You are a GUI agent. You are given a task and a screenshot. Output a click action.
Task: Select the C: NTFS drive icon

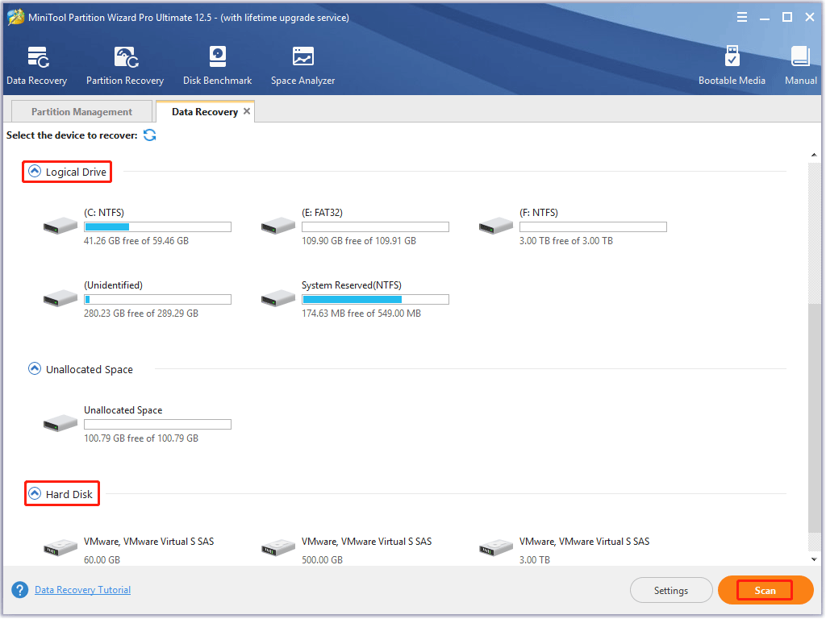(x=60, y=226)
